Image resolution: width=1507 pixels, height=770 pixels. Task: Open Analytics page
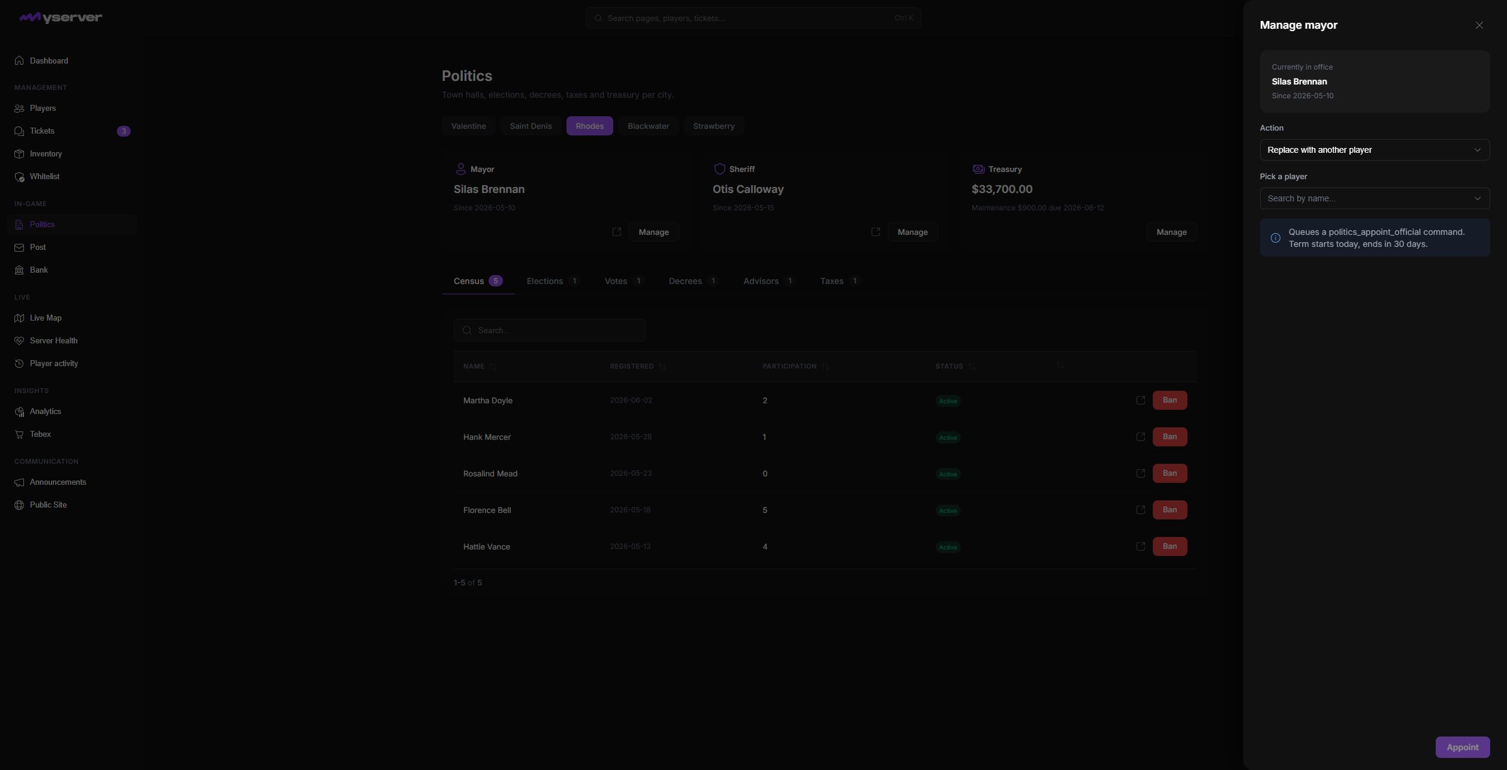point(72,412)
